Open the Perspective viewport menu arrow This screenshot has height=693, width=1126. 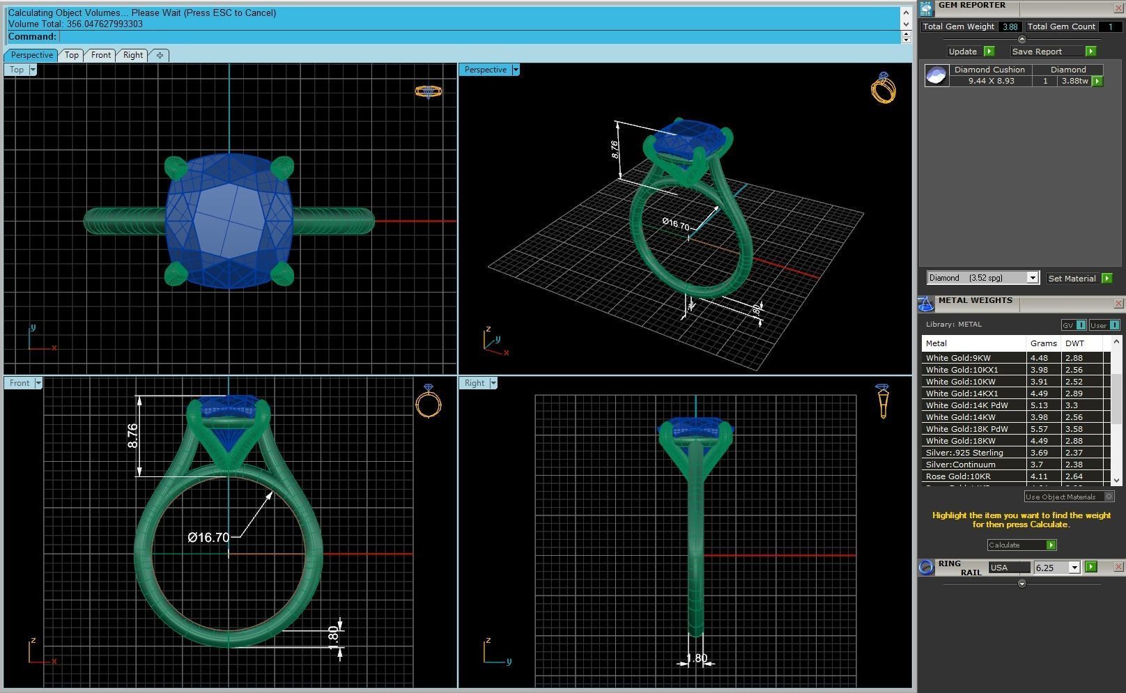[516, 70]
